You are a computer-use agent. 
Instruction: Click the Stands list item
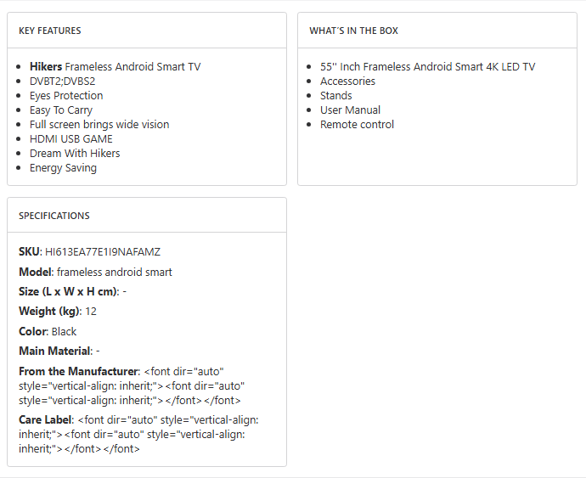point(336,95)
